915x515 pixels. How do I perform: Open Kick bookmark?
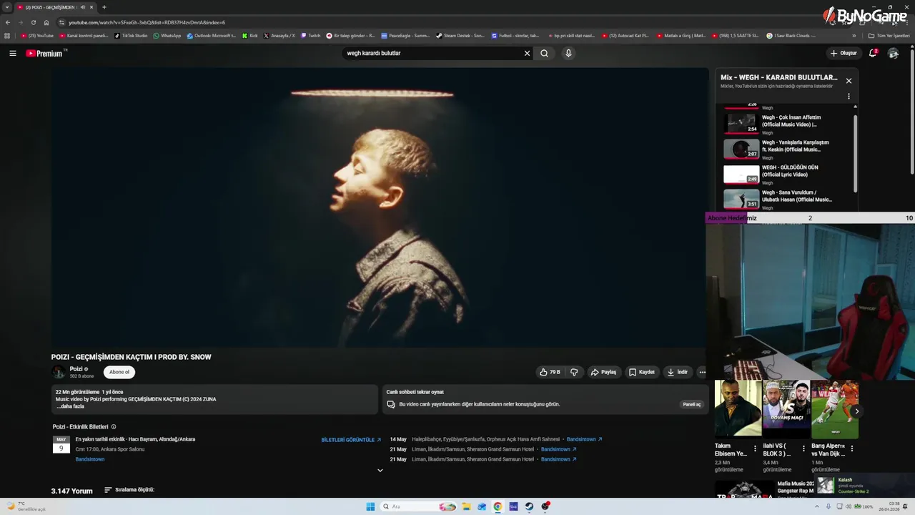[x=249, y=35]
